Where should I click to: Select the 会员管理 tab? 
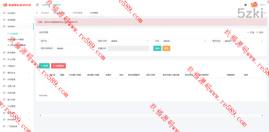click(94, 13)
